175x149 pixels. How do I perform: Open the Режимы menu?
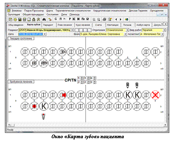point(17,10)
